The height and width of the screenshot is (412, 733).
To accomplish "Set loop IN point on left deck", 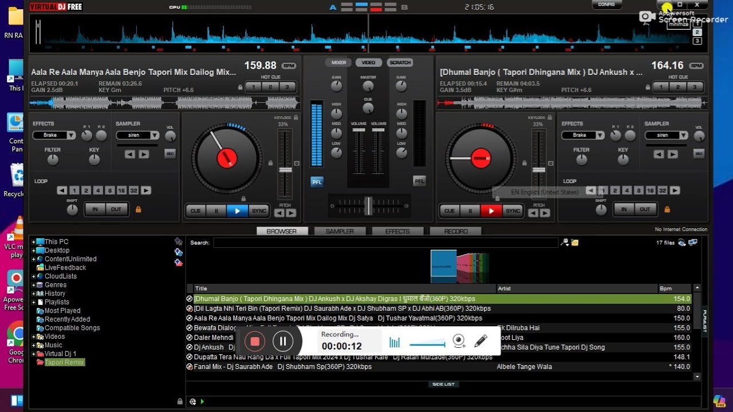I will (x=95, y=209).
